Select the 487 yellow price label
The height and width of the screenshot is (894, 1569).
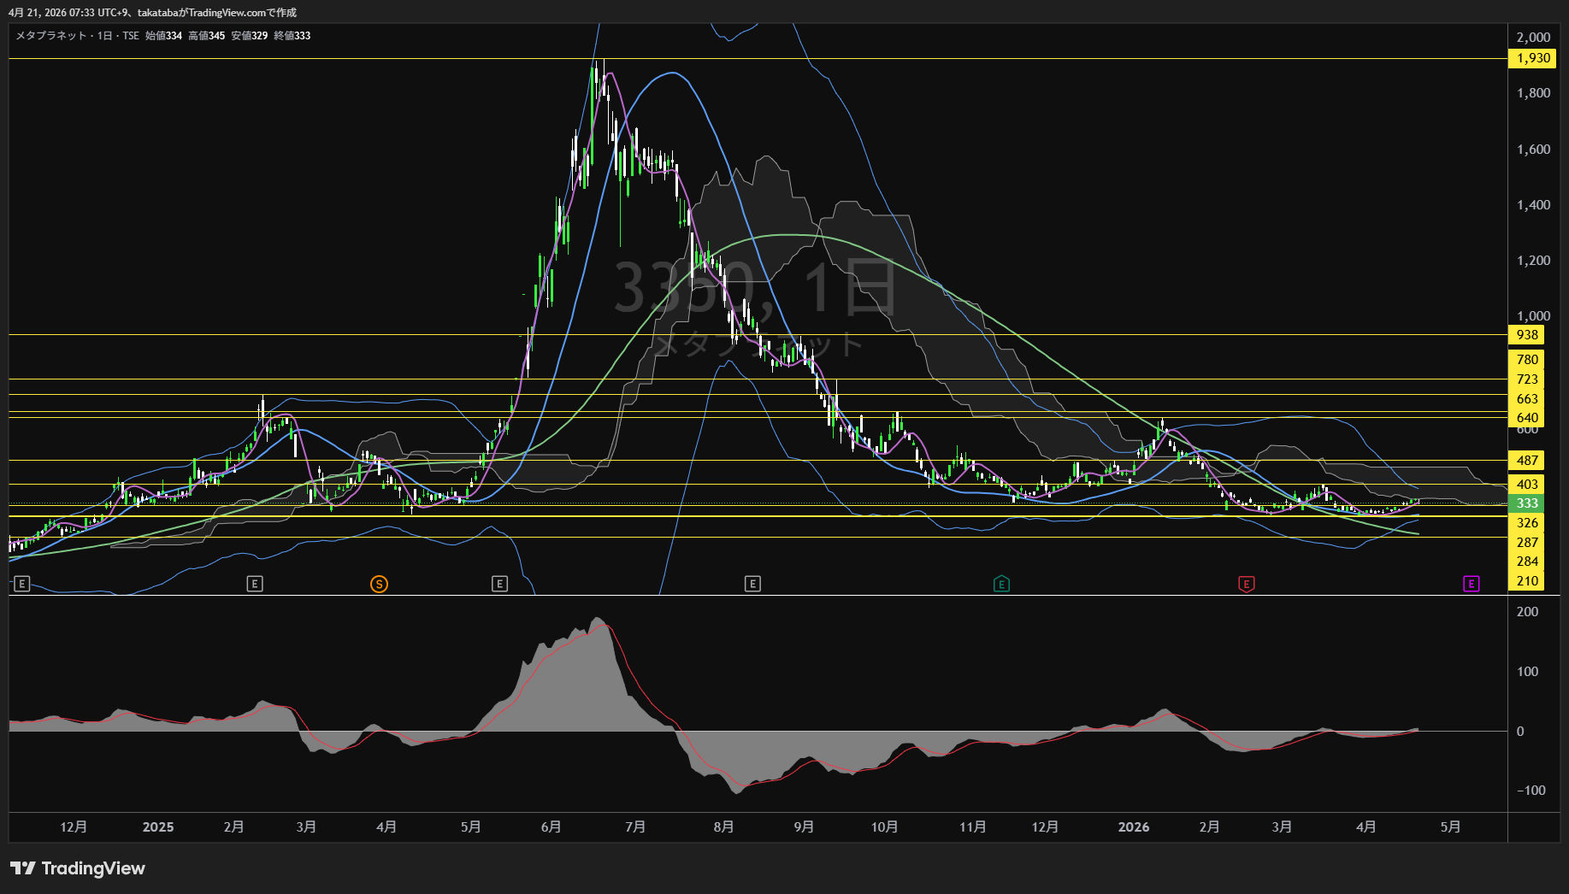pyautogui.click(x=1527, y=461)
